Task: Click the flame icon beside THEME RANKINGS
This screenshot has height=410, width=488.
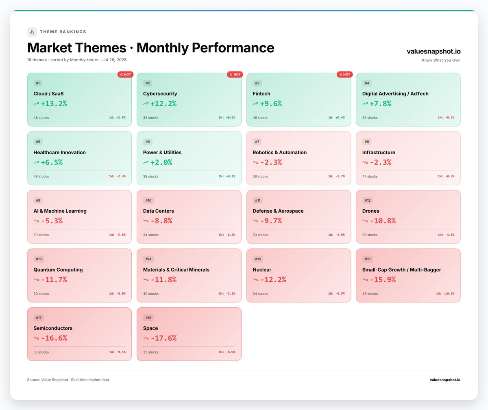Action: [32, 32]
